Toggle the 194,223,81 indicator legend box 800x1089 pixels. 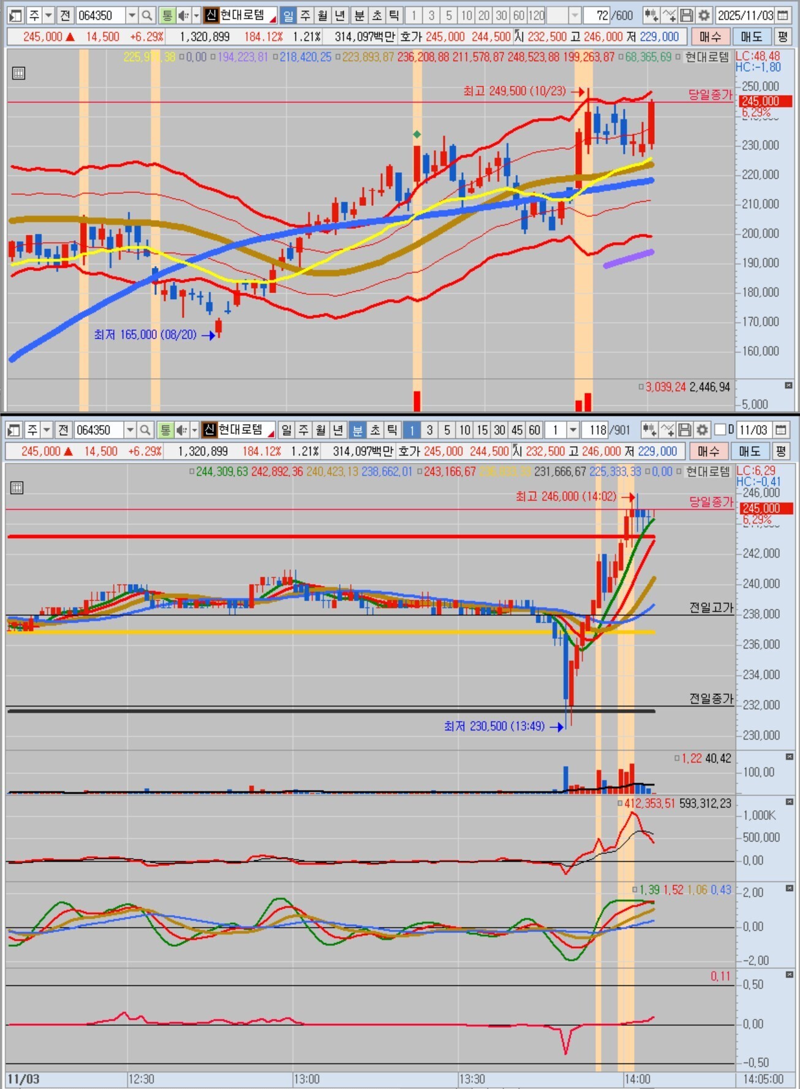213,58
